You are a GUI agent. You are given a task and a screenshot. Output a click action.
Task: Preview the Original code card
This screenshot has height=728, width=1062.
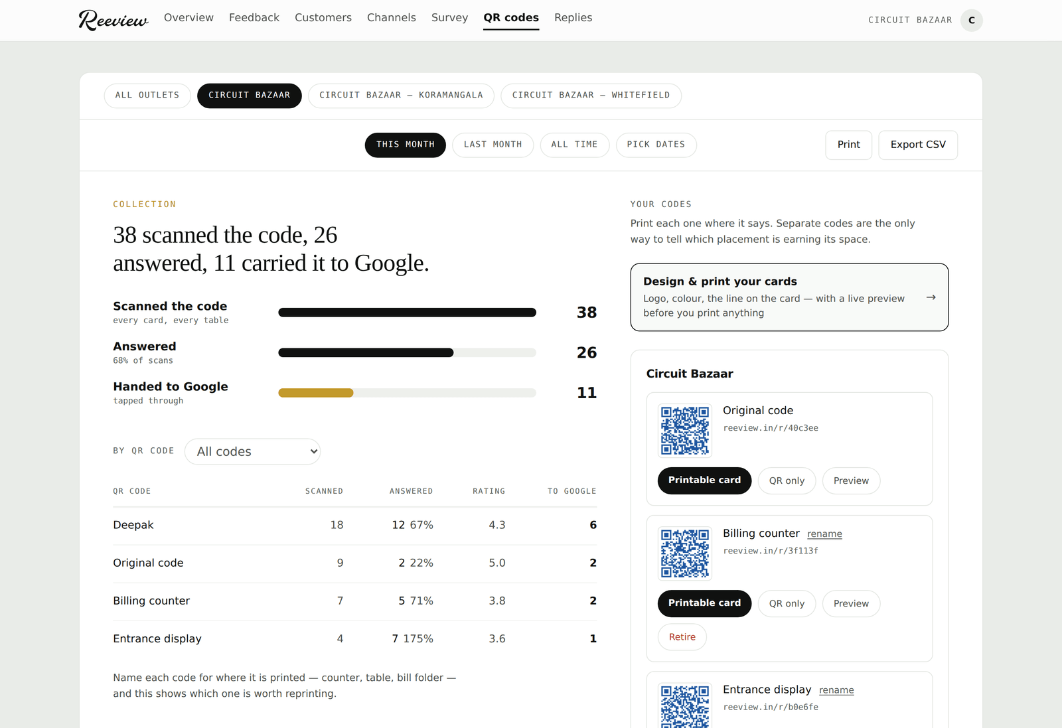851,480
